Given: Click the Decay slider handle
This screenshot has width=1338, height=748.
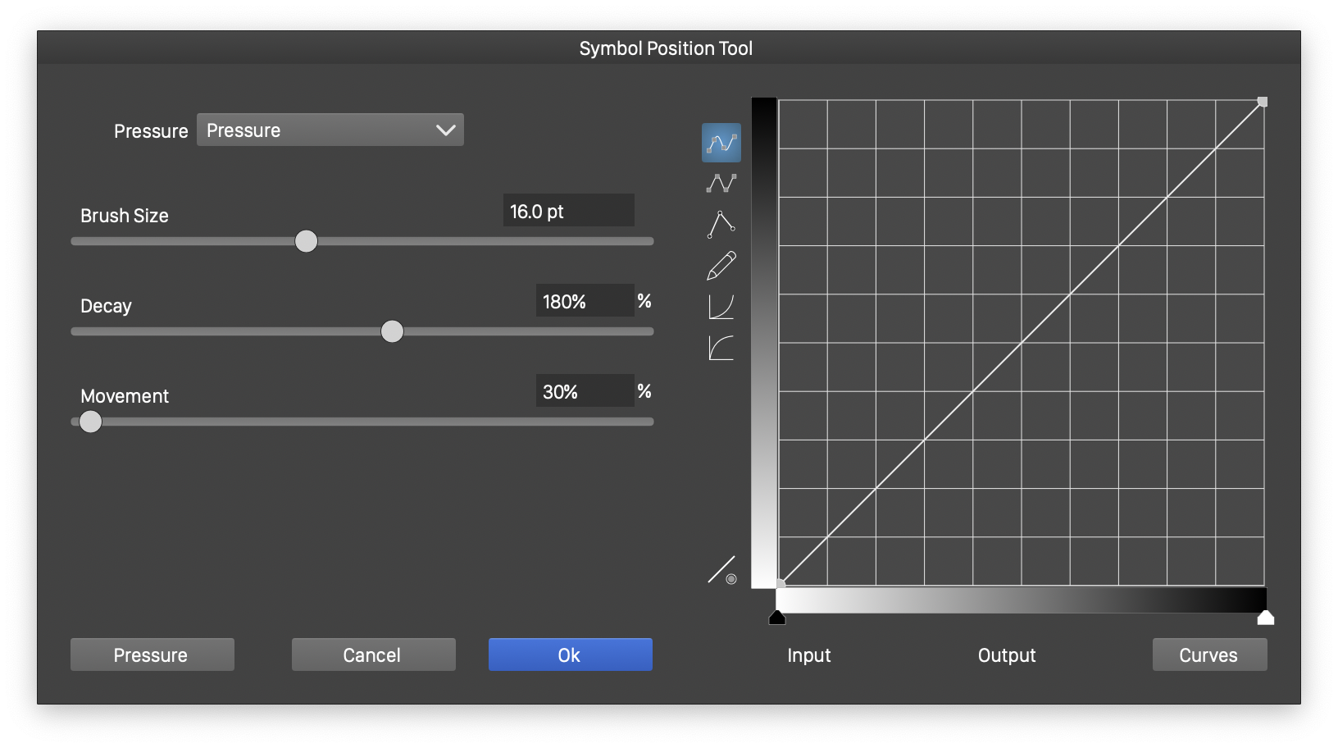Looking at the screenshot, I should click(x=393, y=331).
